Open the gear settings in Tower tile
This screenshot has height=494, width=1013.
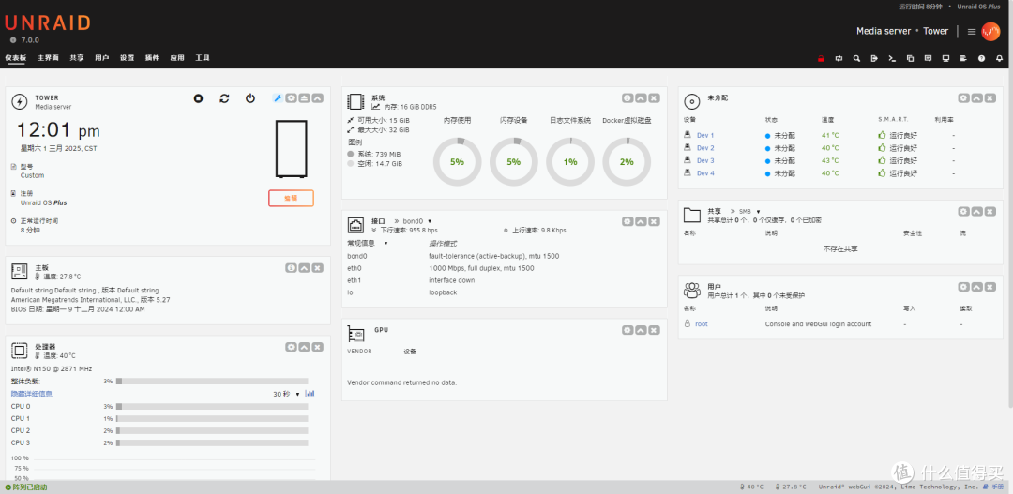click(x=291, y=98)
